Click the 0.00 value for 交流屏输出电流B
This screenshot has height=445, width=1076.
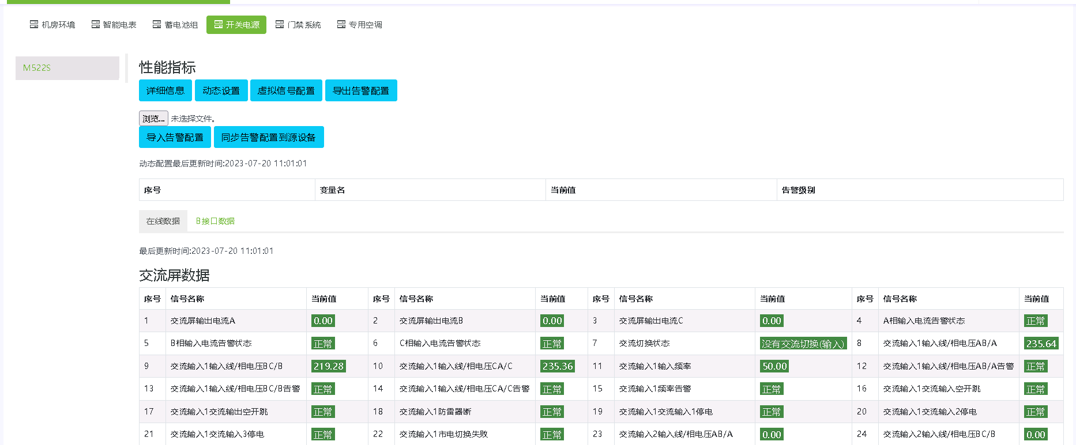[x=552, y=321]
